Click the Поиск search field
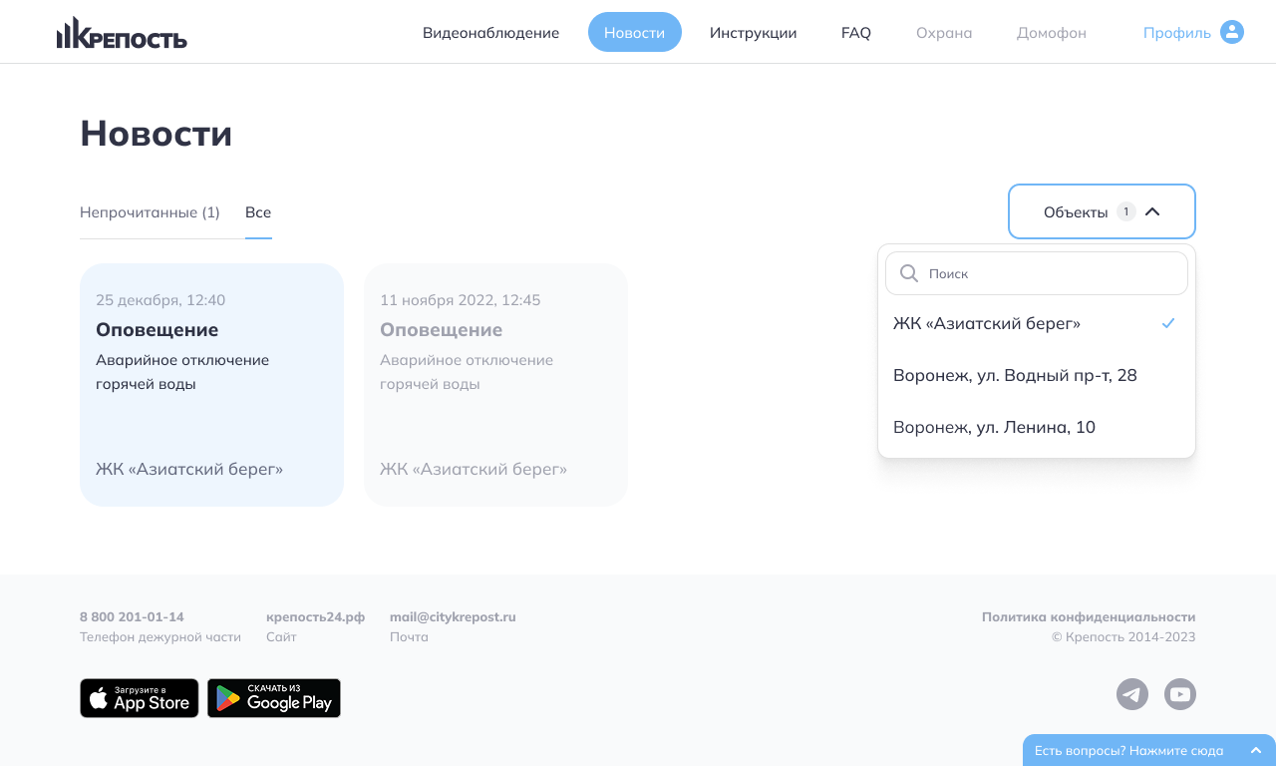This screenshot has height=766, width=1276. click(1037, 273)
